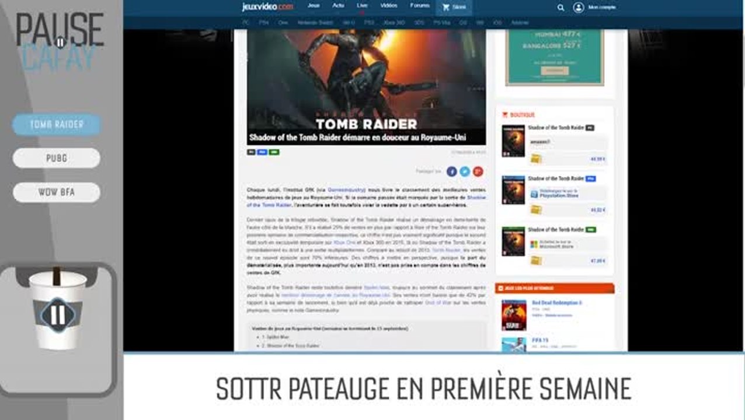Click the Pause Cafay logo
Image resolution: width=745 pixels, height=420 pixels.
coord(60,42)
